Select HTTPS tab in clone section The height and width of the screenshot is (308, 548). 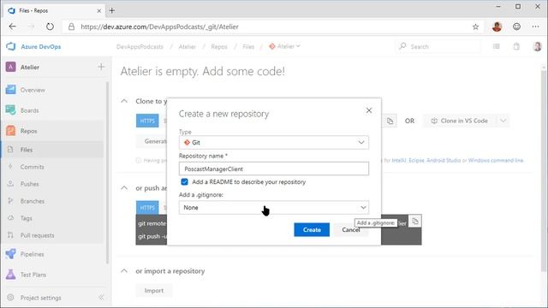coord(147,121)
